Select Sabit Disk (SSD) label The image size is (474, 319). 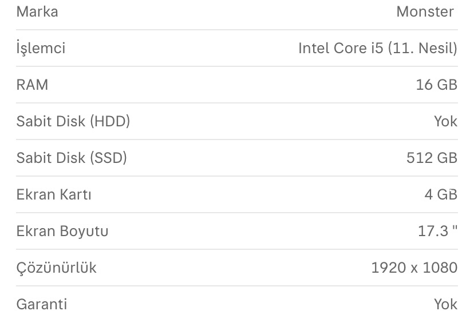click(72, 158)
